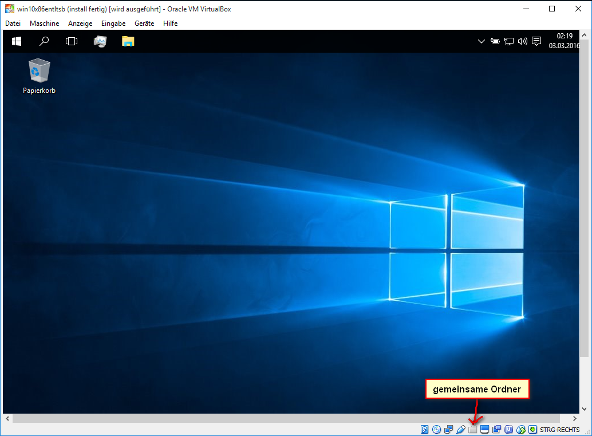Click the volume speaker tray icon
Viewport: 592px width, 436px height.
(x=523, y=41)
